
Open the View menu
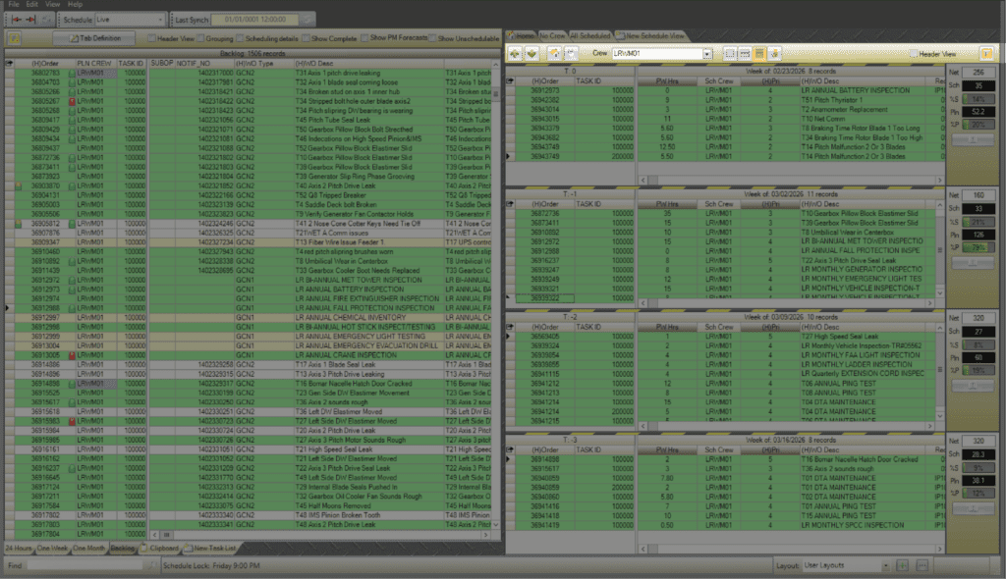coord(52,5)
